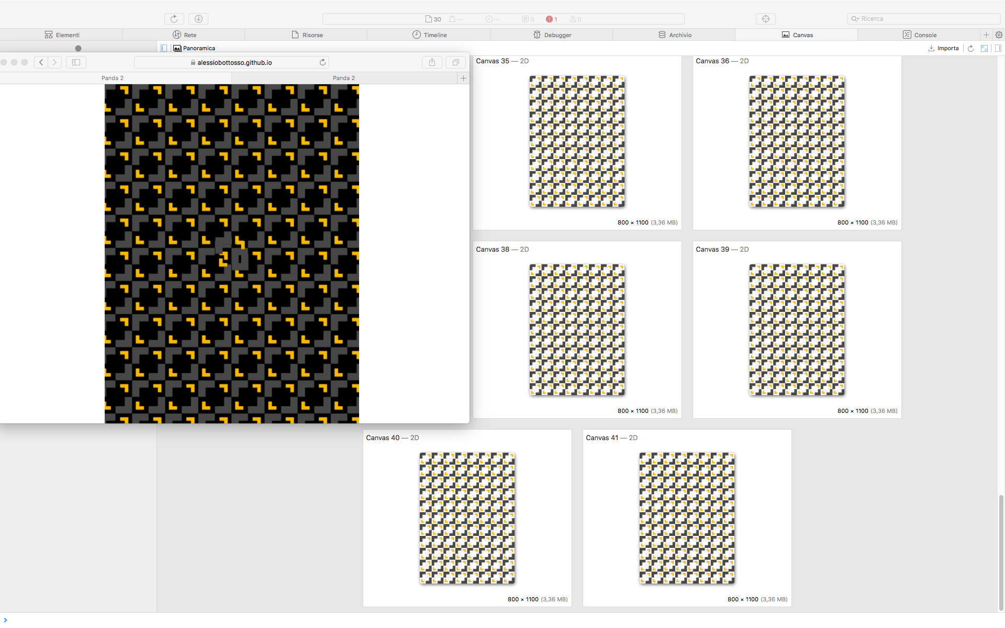Viewport: 1005px width, 628px height.
Task: Click the Safari share icon
Action: pyautogui.click(x=432, y=62)
